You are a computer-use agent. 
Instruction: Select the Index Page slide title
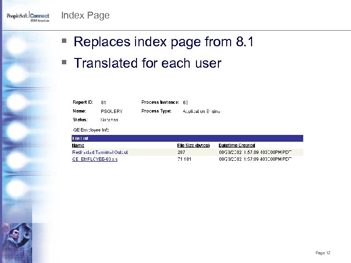[x=85, y=16]
